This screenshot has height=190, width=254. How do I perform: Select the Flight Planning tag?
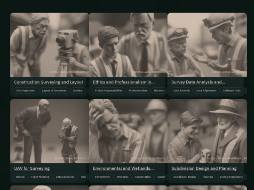coord(40,177)
